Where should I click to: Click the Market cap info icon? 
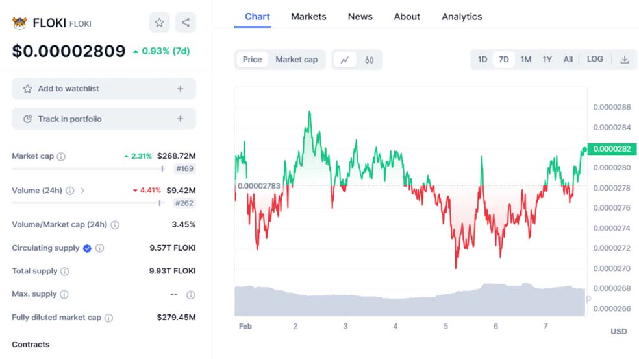click(x=61, y=156)
